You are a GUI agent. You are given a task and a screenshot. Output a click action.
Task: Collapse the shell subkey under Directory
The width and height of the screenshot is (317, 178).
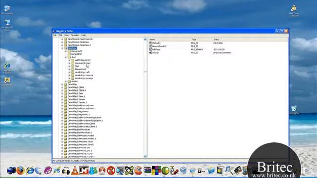point(66,57)
